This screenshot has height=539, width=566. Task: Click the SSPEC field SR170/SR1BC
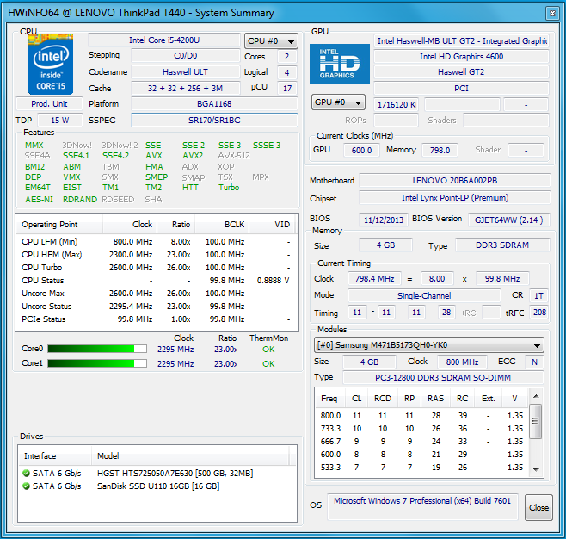click(x=214, y=120)
